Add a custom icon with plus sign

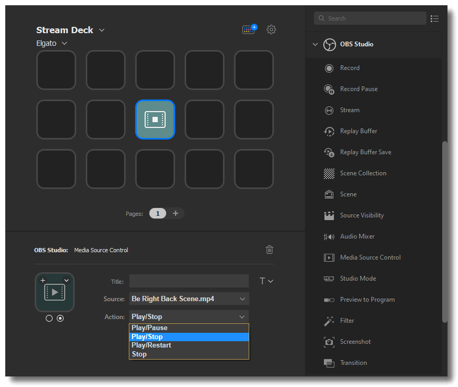click(x=43, y=280)
